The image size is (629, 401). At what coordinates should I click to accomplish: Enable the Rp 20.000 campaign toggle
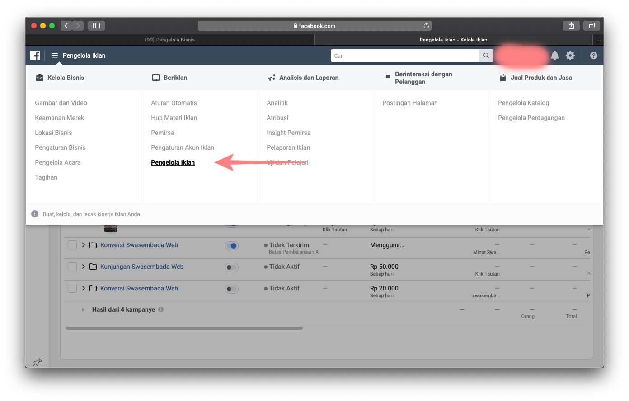tap(232, 289)
